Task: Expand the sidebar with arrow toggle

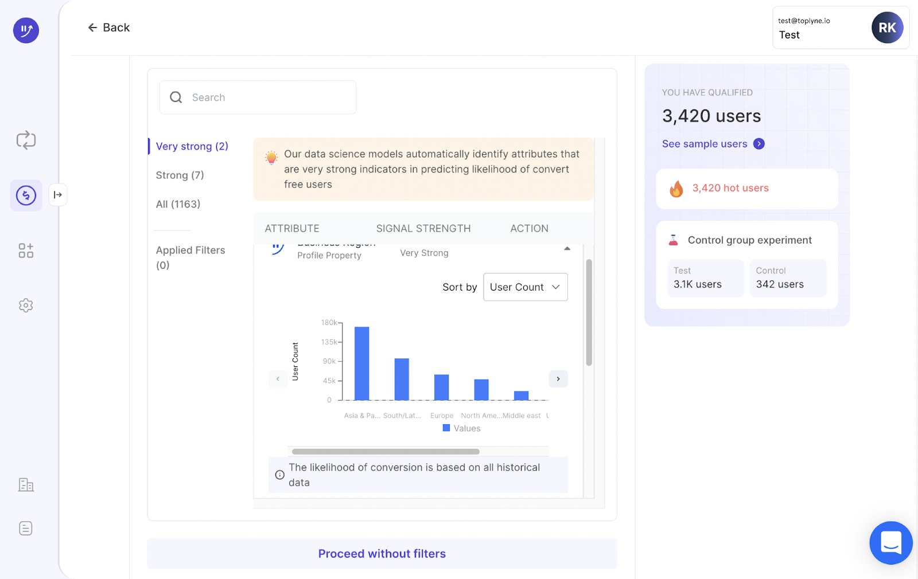Action: coord(58,195)
